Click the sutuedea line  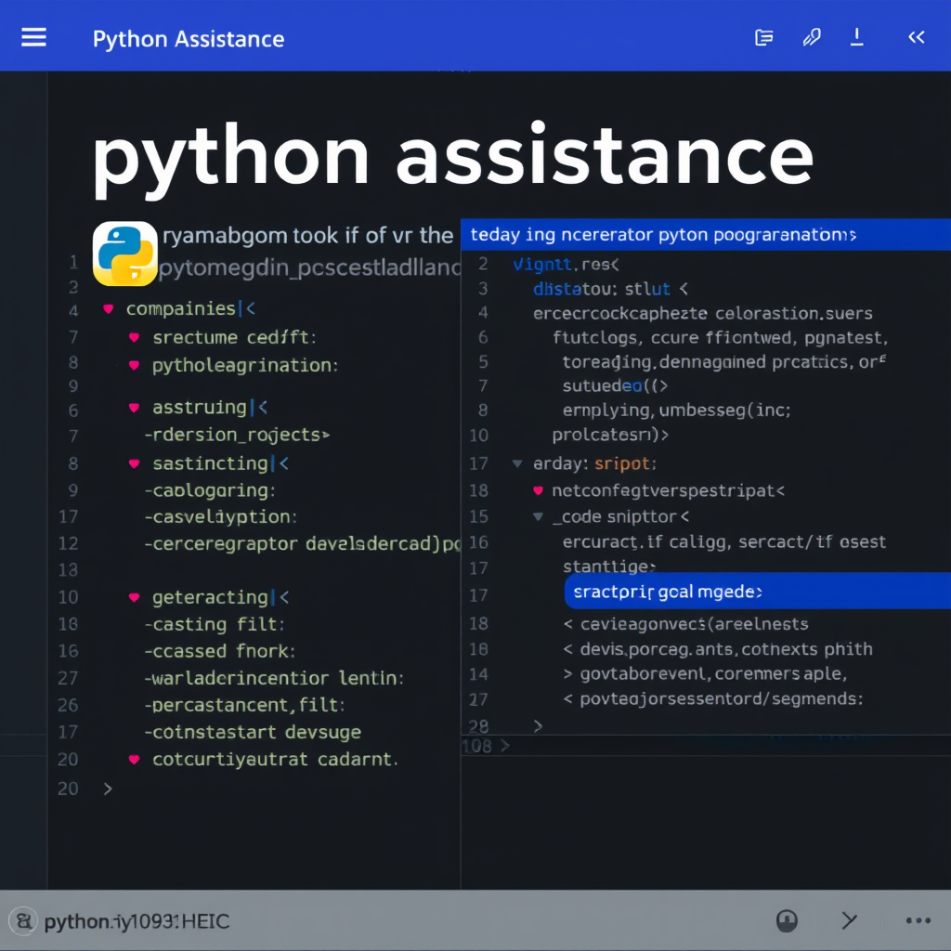(615, 385)
